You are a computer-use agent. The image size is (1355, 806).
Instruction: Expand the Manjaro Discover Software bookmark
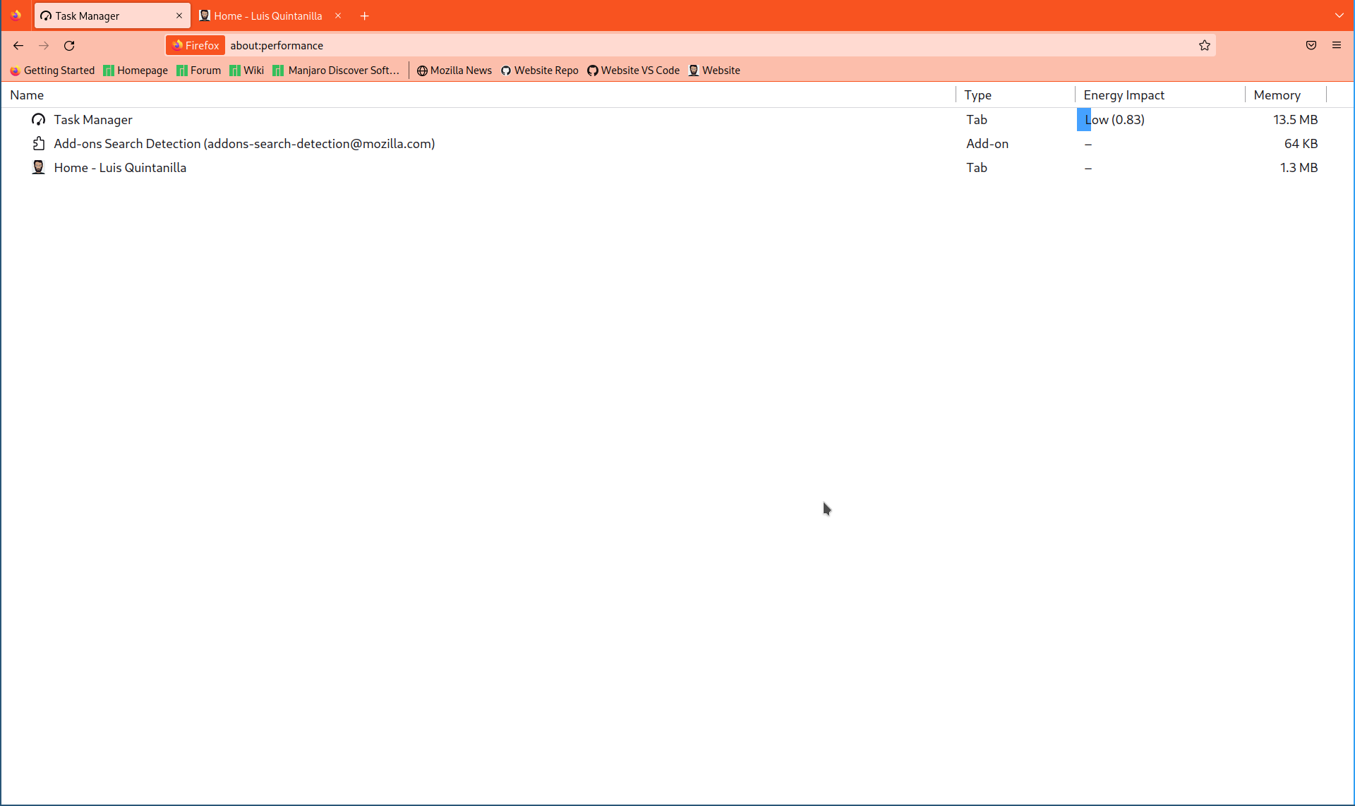pos(336,70)
